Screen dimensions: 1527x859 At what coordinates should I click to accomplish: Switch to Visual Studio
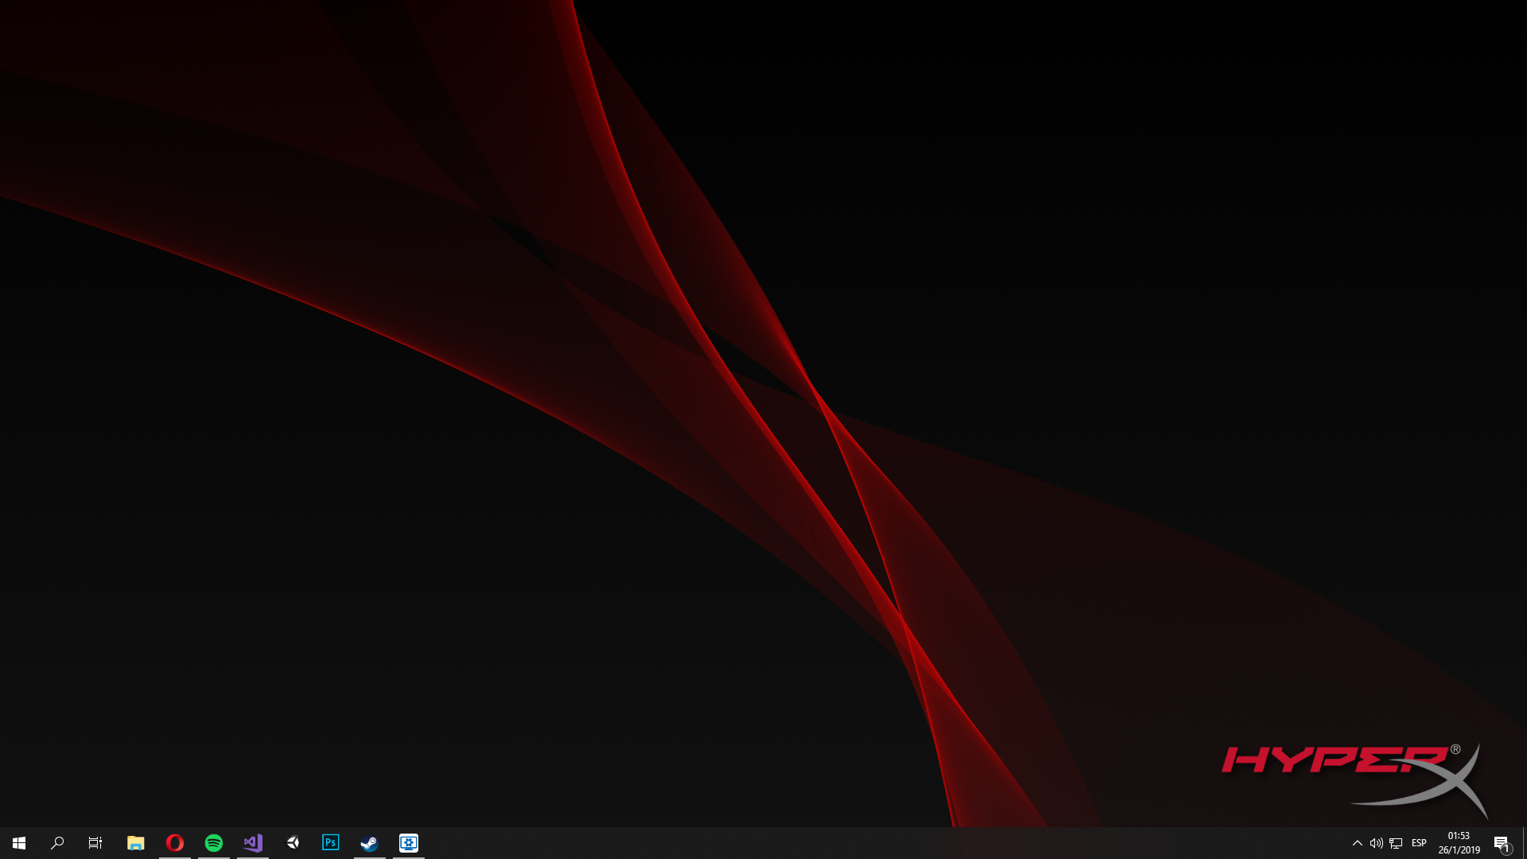[x=253, y=843]
